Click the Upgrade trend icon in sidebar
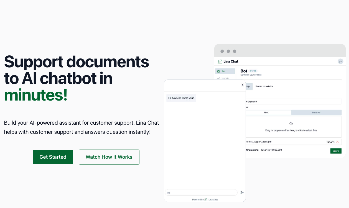Viewport: 349px width, 208px height. pos(218,78)
